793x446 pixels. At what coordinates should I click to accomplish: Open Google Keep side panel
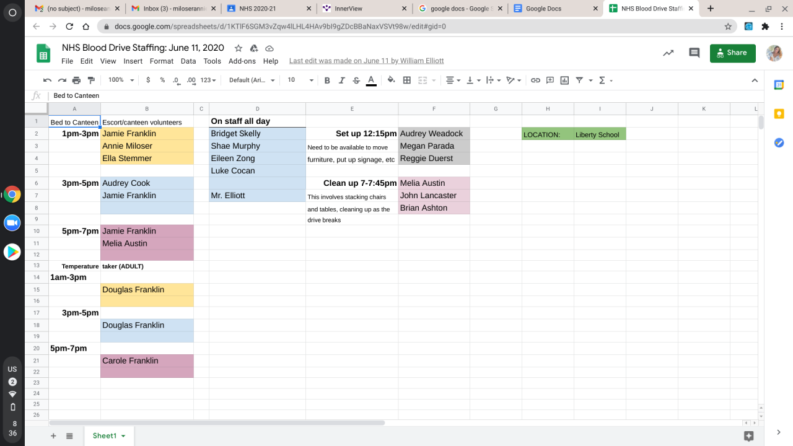[779, 113]
